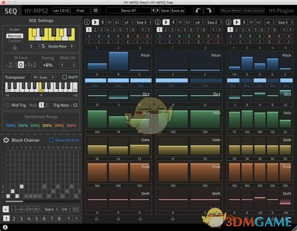Set Octave to -2
The width and height of the screenshot is (297, 231).
coord(8,65)
